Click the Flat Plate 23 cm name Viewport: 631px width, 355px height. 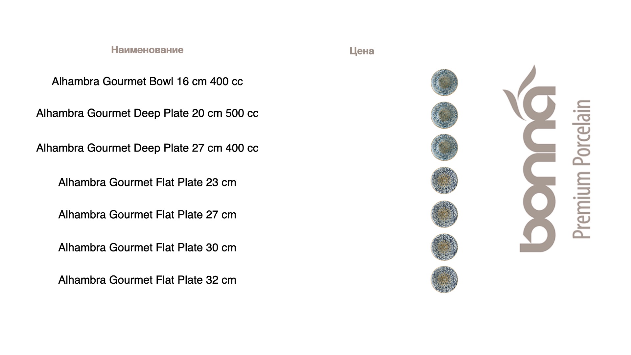147,182
